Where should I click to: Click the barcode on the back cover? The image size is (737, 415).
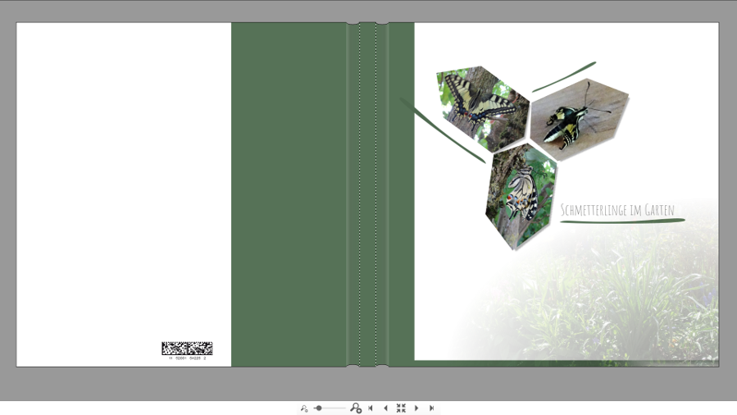click(x=187, y=349)
